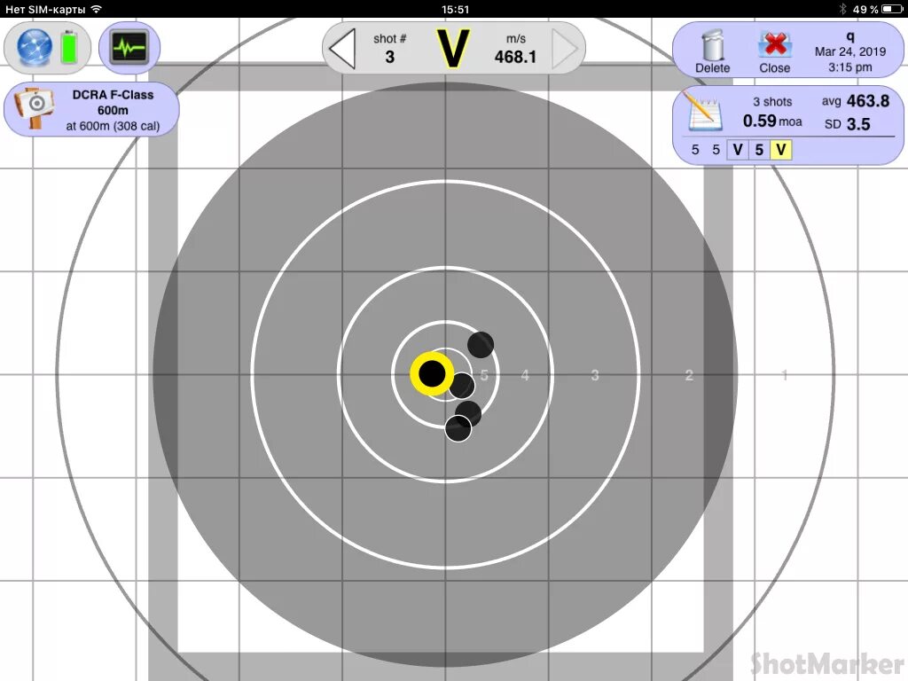Select the first sighter 5 score
Screen dimensions: 908x681
(695, 150)
